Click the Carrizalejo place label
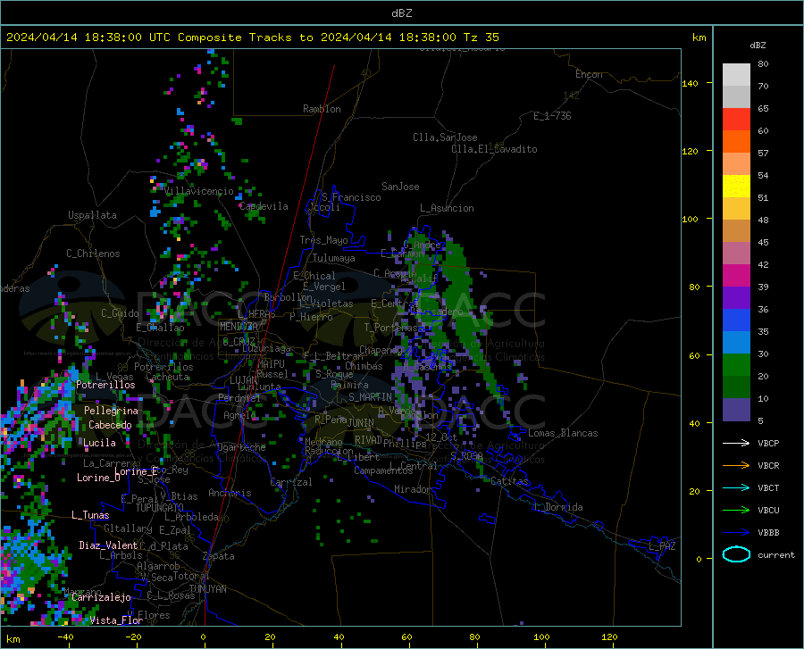Image resolution: width=804 pixels, height=649 pixels. pos(102,597)
